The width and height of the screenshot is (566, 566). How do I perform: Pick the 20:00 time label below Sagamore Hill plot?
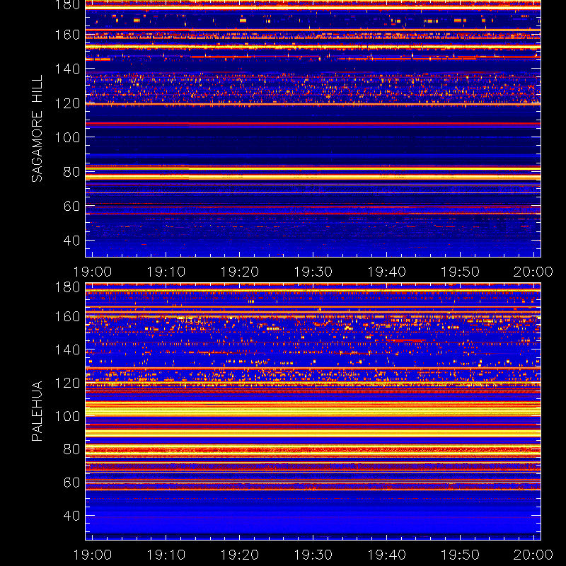pyautogui.click(x=533, y=272)
